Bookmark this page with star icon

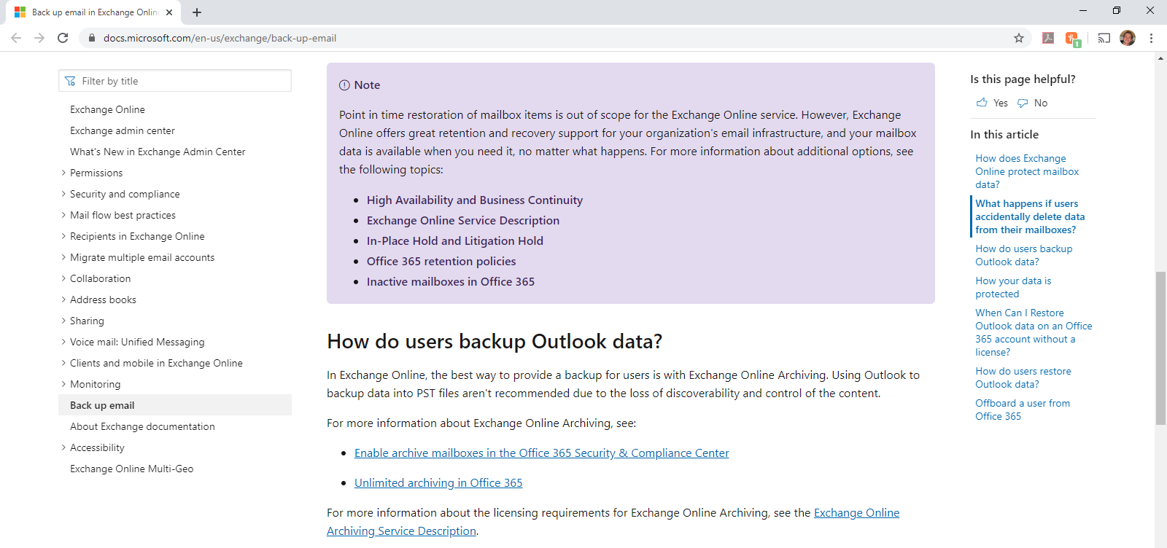coord(1019,38)
